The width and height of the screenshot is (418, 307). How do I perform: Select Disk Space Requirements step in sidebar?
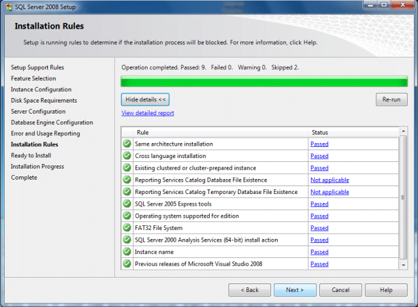coord(44,101)
